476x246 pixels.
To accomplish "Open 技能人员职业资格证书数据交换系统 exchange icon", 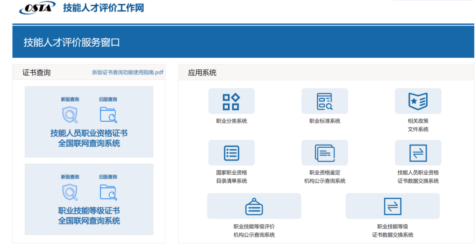I will tap(418, 153).
